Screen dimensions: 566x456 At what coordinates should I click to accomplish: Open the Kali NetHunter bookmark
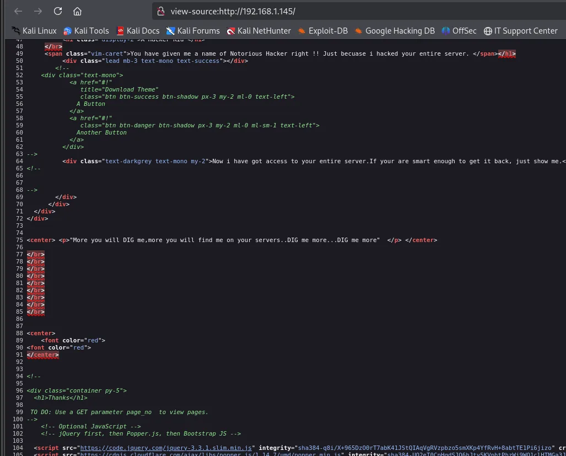click(x=259, y=31)
